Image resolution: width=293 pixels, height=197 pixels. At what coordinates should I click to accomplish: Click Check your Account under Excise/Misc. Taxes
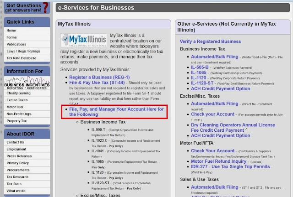tap(212, 114)
